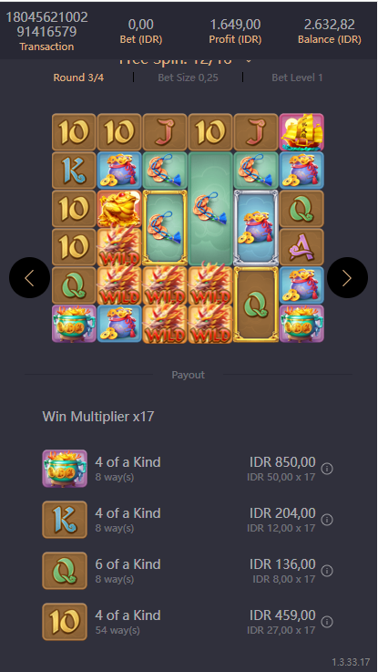The width and height of the screenshot is (378, 672).
Task: Select the Bet Size 0,25 tab
Action: tap(188, 78)
